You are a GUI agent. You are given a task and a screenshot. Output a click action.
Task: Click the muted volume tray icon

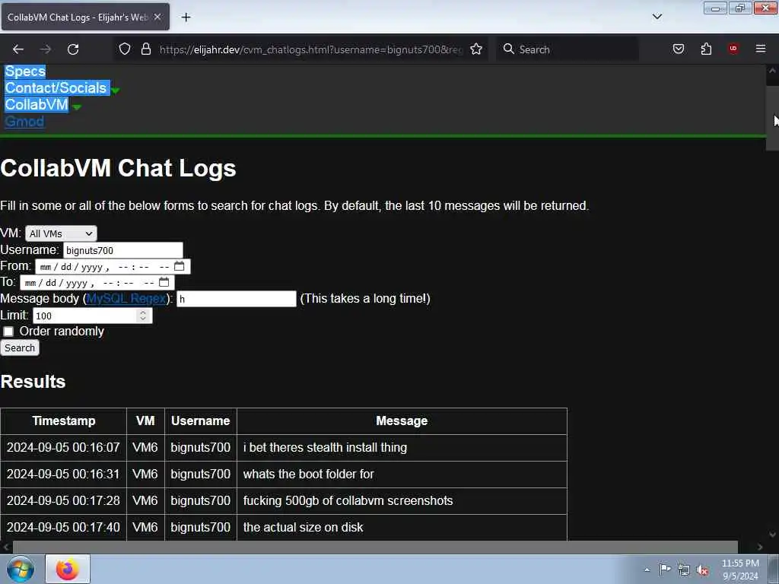point(702,570)
